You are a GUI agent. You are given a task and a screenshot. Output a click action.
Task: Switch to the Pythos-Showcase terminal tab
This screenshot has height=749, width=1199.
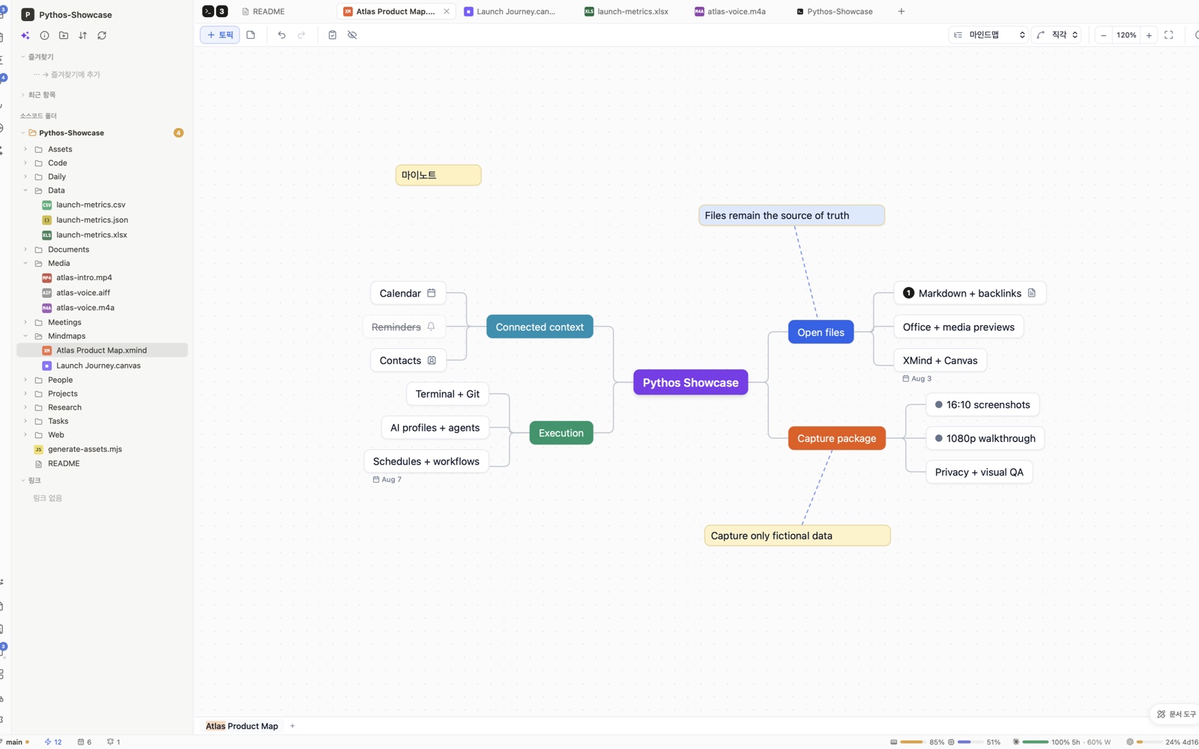(x=834, y=11)
